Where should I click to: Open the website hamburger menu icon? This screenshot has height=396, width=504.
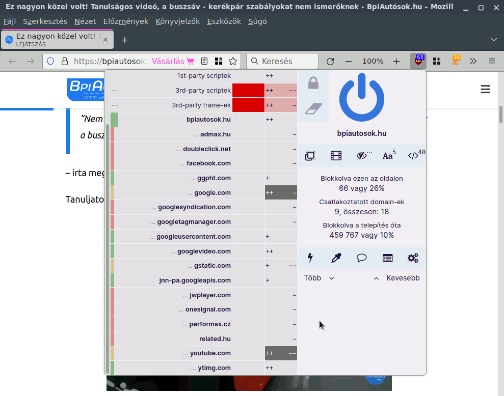tap(485, 89)
